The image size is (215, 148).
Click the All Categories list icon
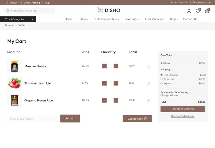6,19
